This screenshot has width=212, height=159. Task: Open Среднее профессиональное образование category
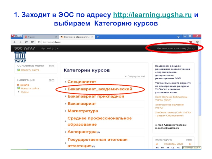tap(100, 121)
